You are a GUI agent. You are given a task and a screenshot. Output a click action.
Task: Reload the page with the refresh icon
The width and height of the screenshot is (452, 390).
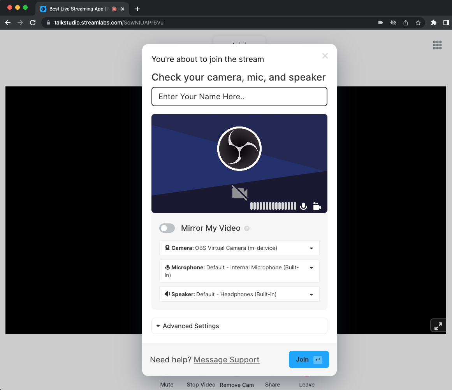click(x=33, y=23)
